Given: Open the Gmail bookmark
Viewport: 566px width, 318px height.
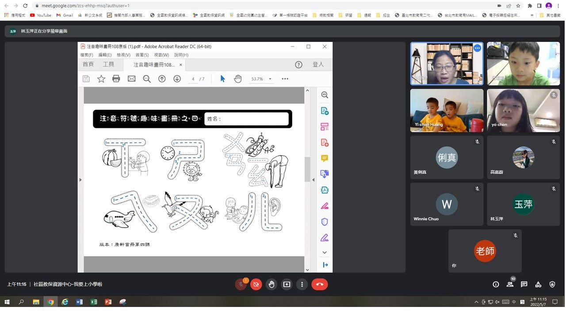Looking at the screenshot, I should tap(65, 15).
